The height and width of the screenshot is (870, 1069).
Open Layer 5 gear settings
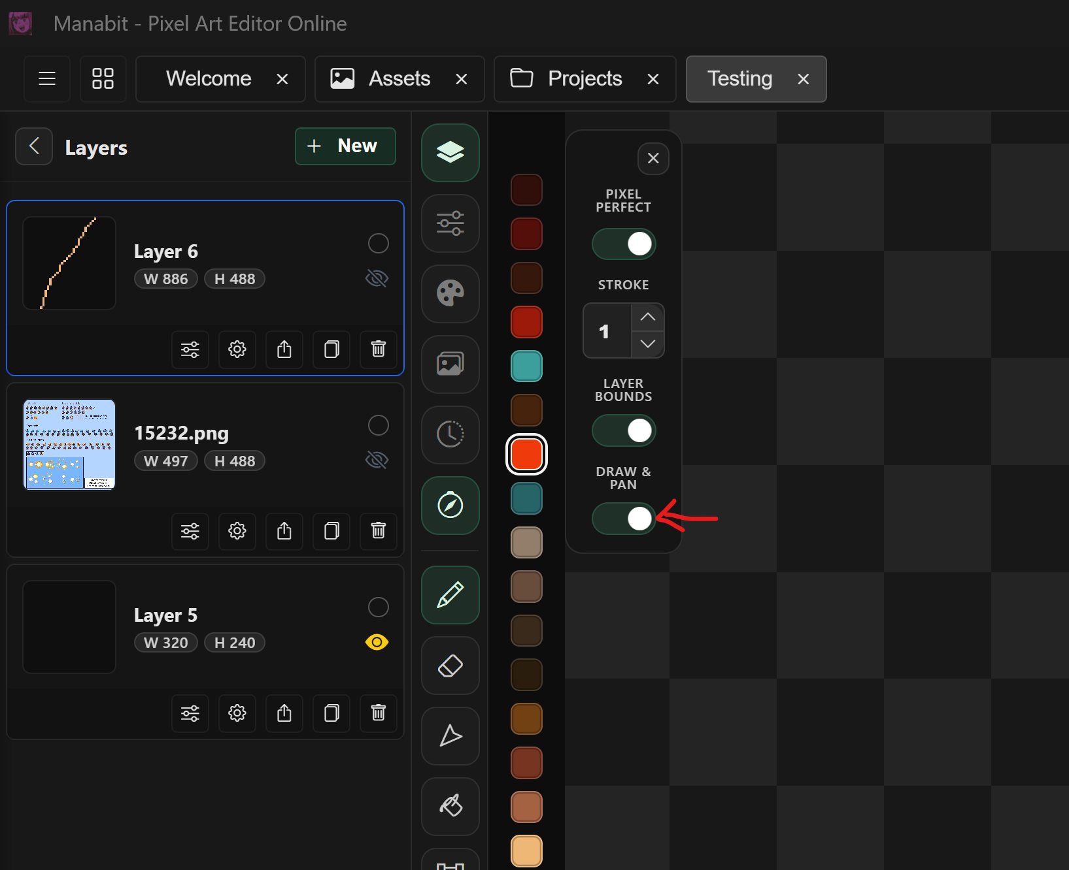(x=237, y=713)
